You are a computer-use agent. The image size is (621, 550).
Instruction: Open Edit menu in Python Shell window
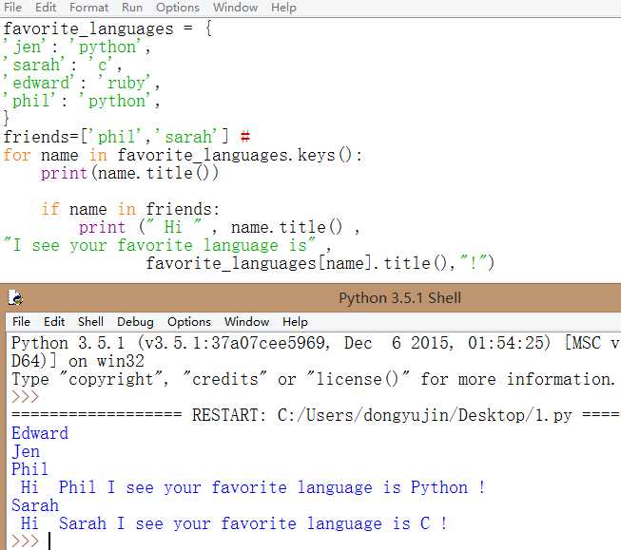pos(54,322)
